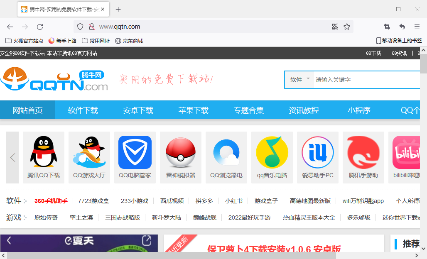Open the QQ电脑管家 shield icon

(135, 152)
